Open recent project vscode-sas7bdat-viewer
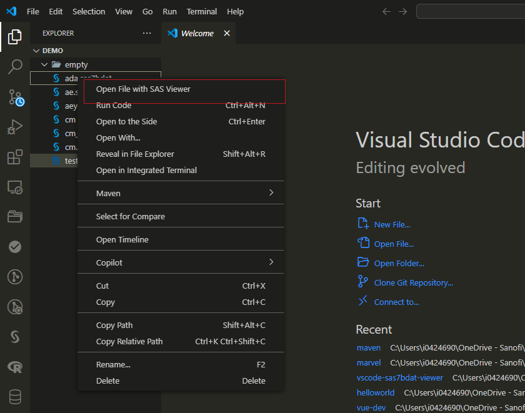 (x=400, y=377)
